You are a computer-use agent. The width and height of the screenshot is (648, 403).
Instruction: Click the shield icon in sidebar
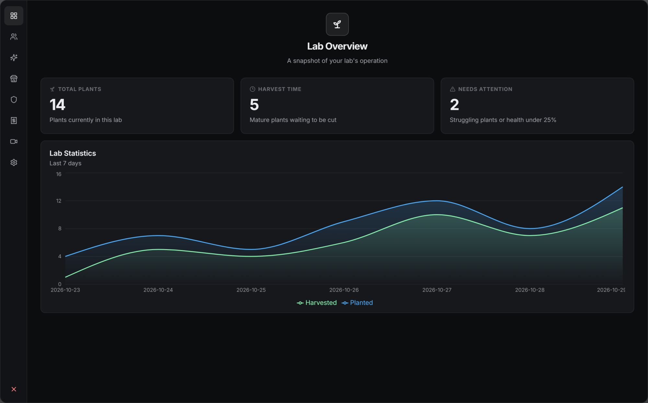click(x=14, y=99)
